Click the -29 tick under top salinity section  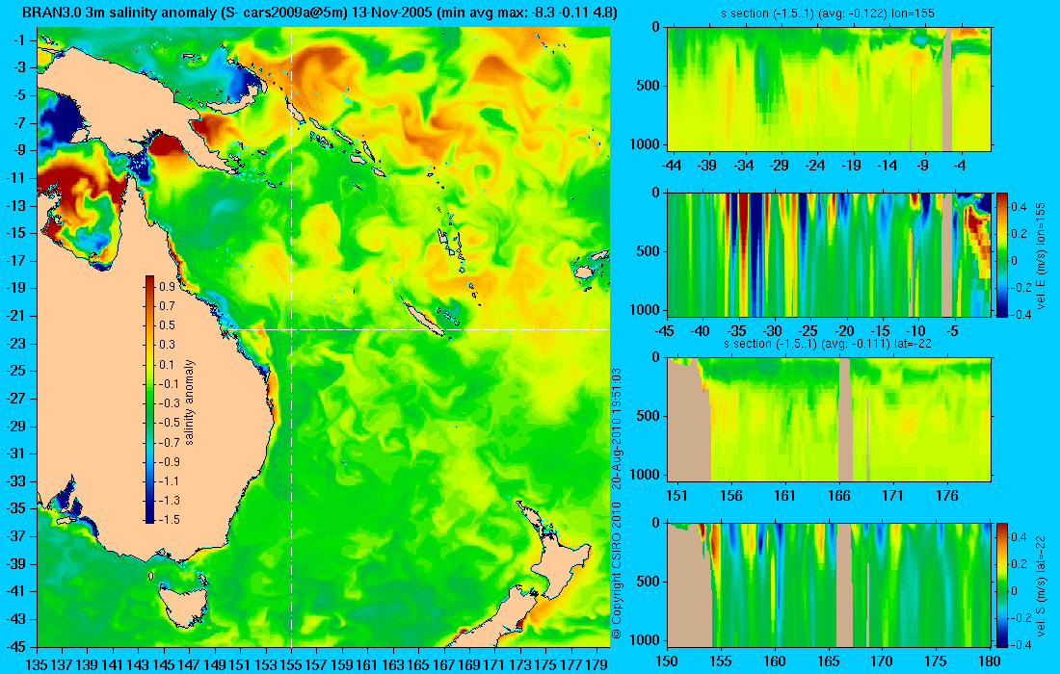(x=780, y=166)
